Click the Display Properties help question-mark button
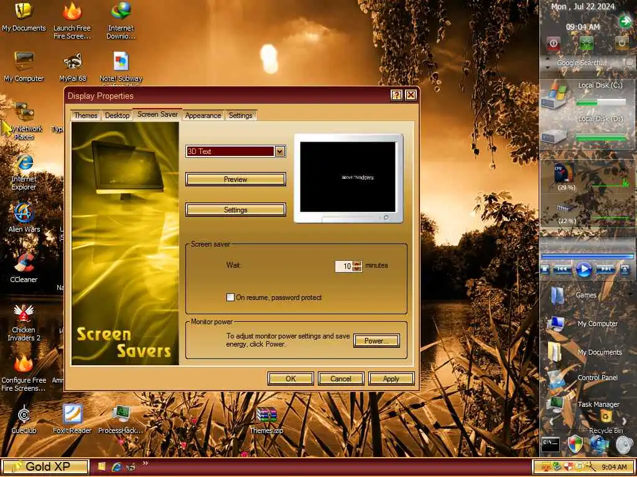This screenshot has width=637, height=477. point(396,95)
